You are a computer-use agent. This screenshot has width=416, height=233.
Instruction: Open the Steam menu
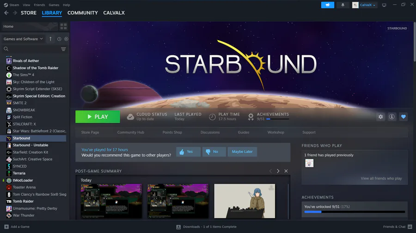14,5
